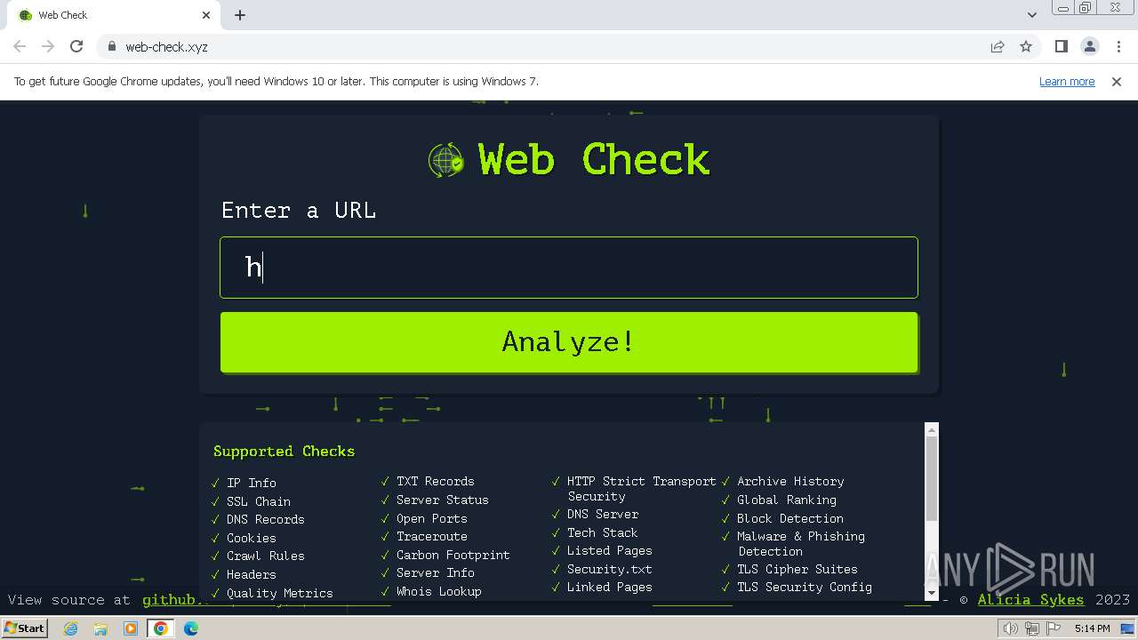Close the Web Check tab
The image size is (1138, 640).
(206, 15)
